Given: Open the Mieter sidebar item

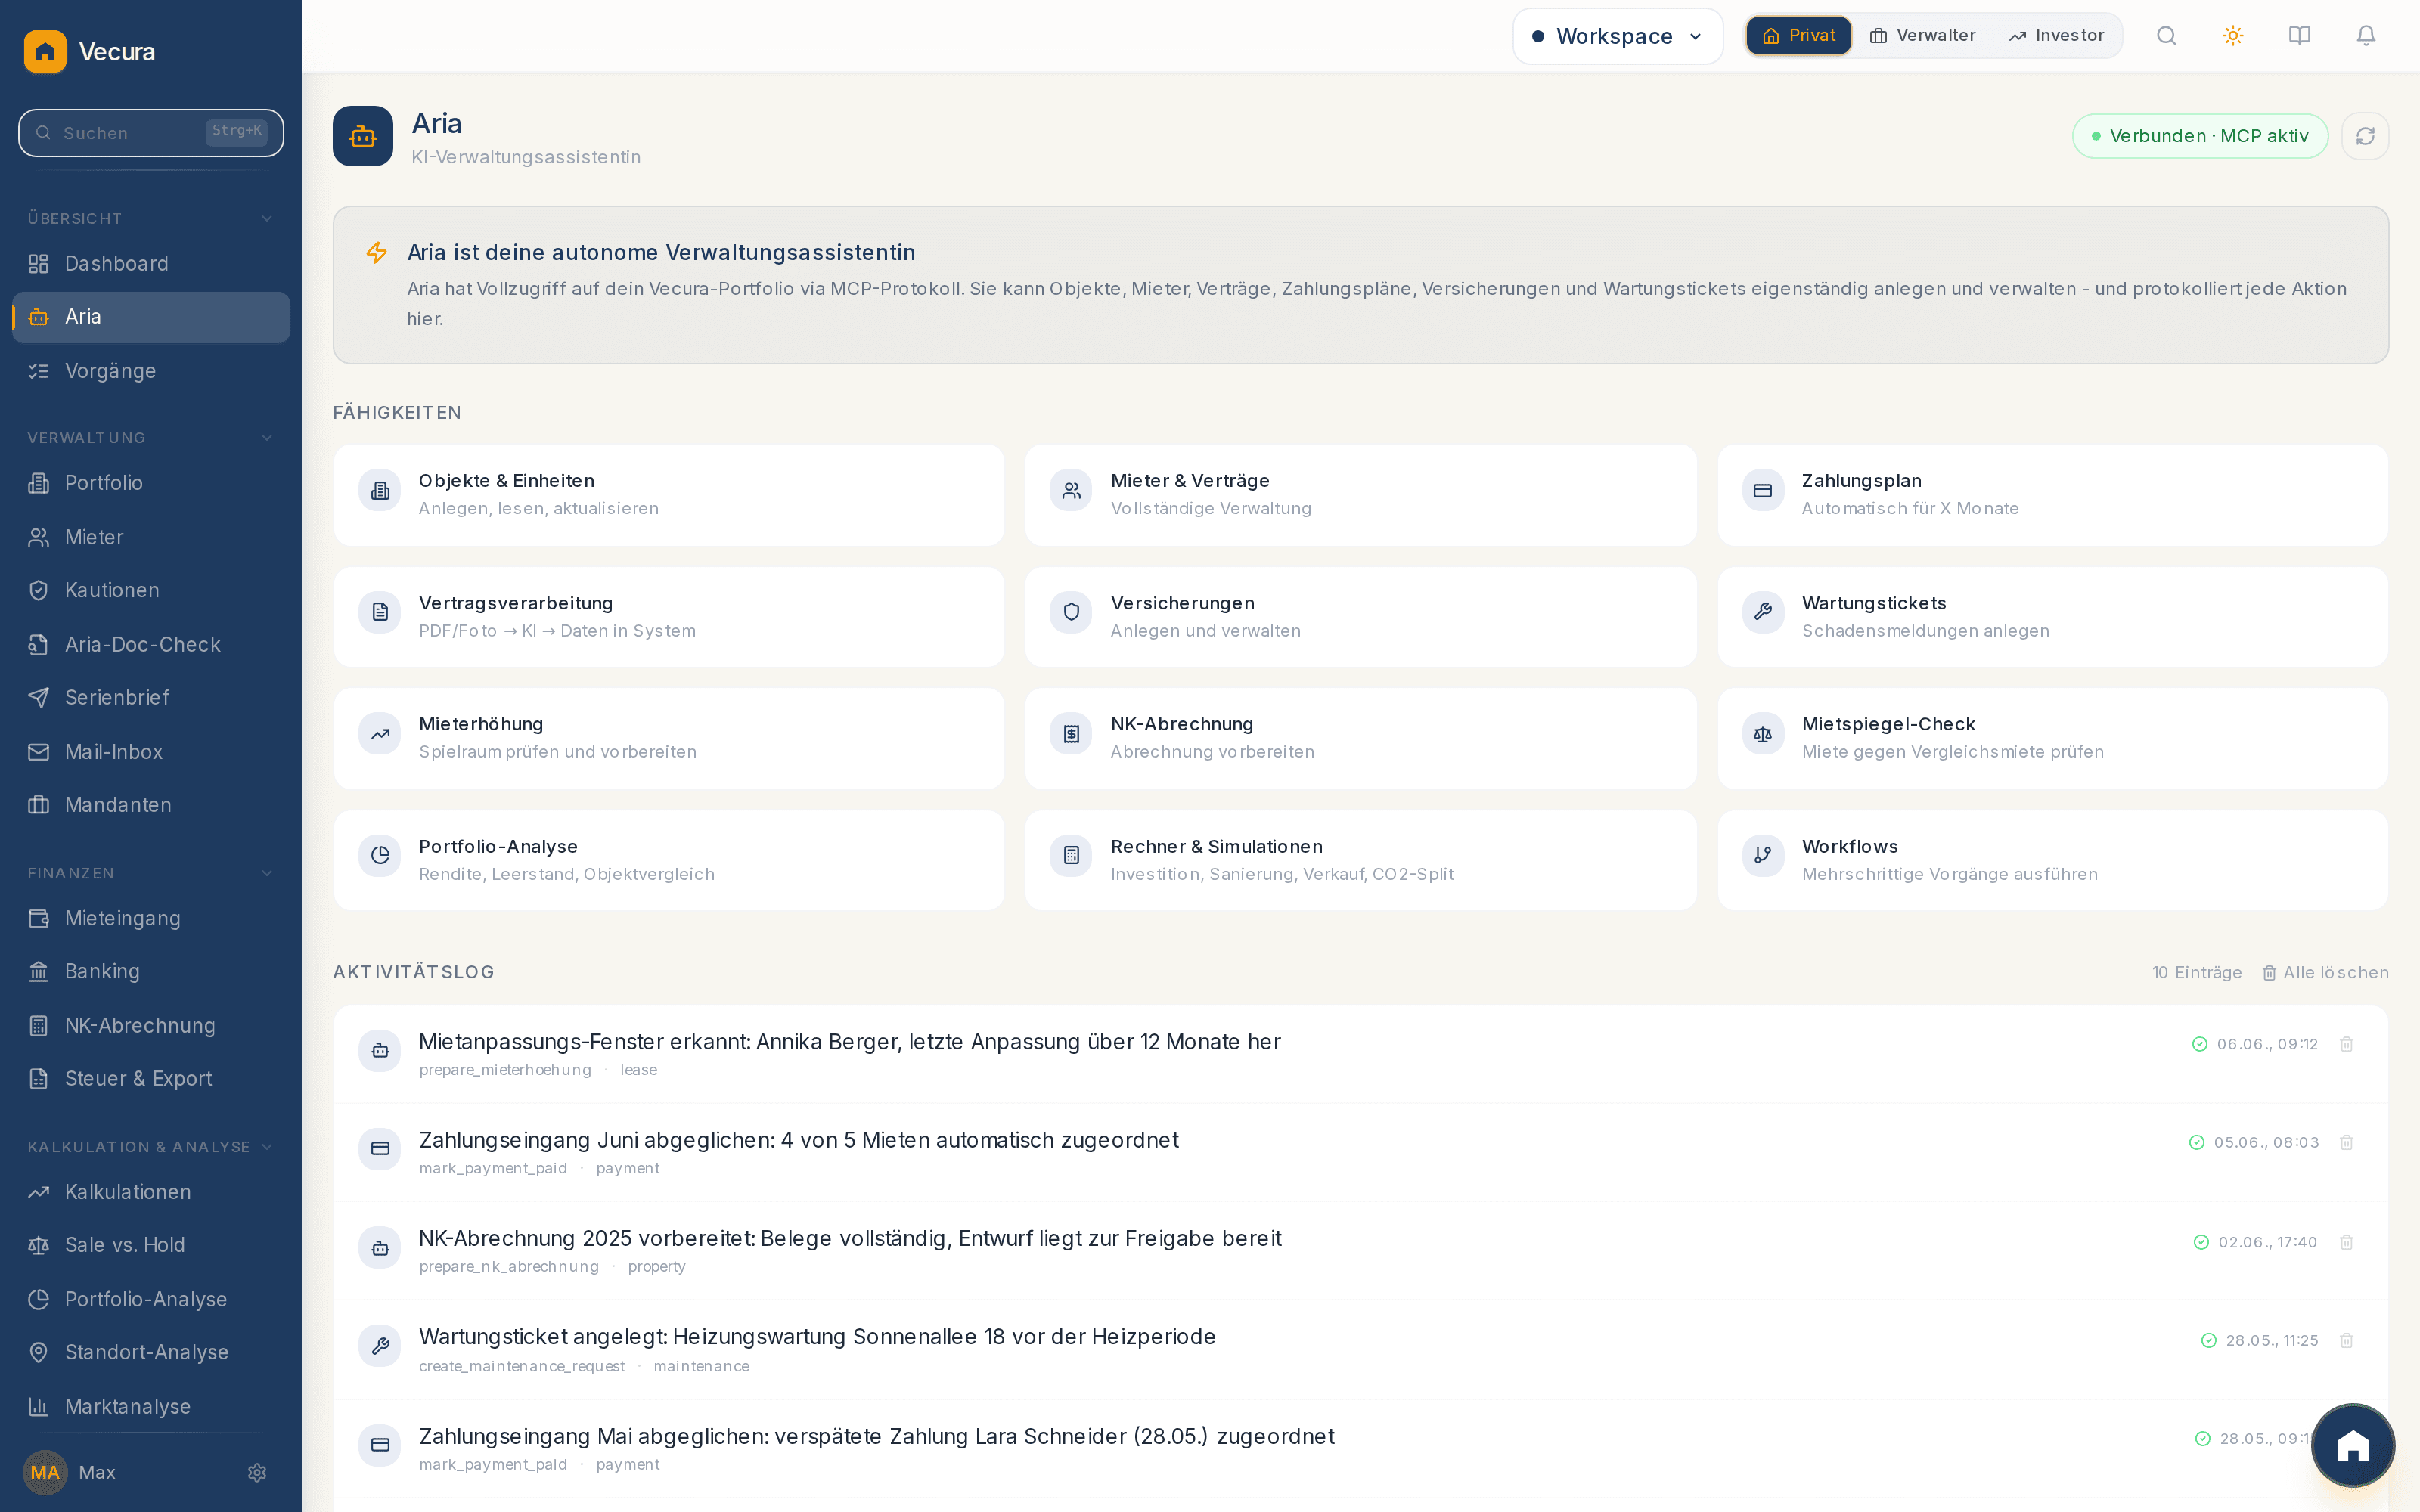Looking at the screenshot, I should click(151, 537).
